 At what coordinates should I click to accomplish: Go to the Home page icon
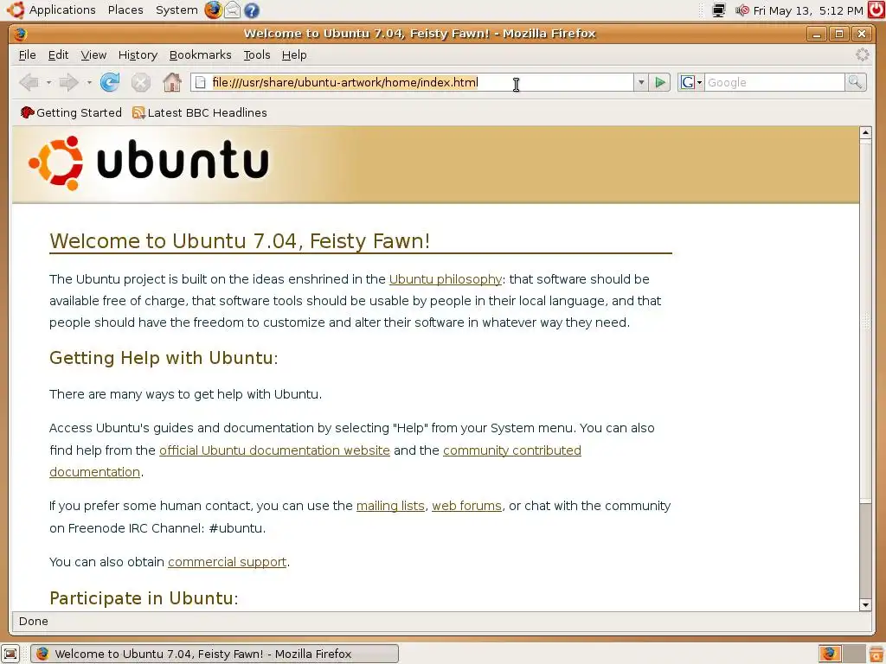click(x=172, y=82)
